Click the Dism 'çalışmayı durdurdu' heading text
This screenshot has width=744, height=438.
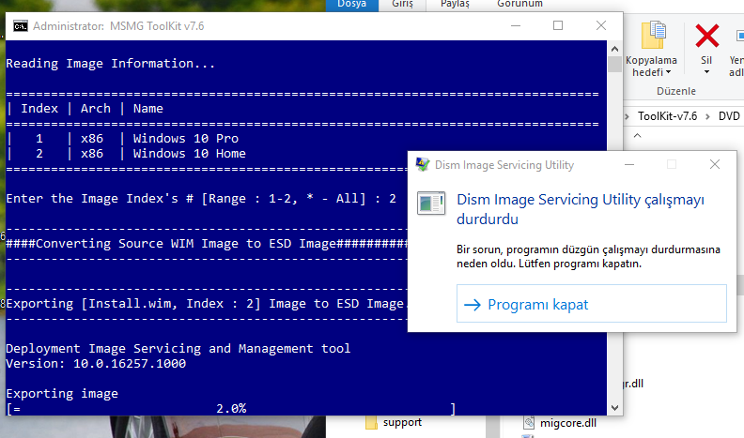(x=581, y=209)
